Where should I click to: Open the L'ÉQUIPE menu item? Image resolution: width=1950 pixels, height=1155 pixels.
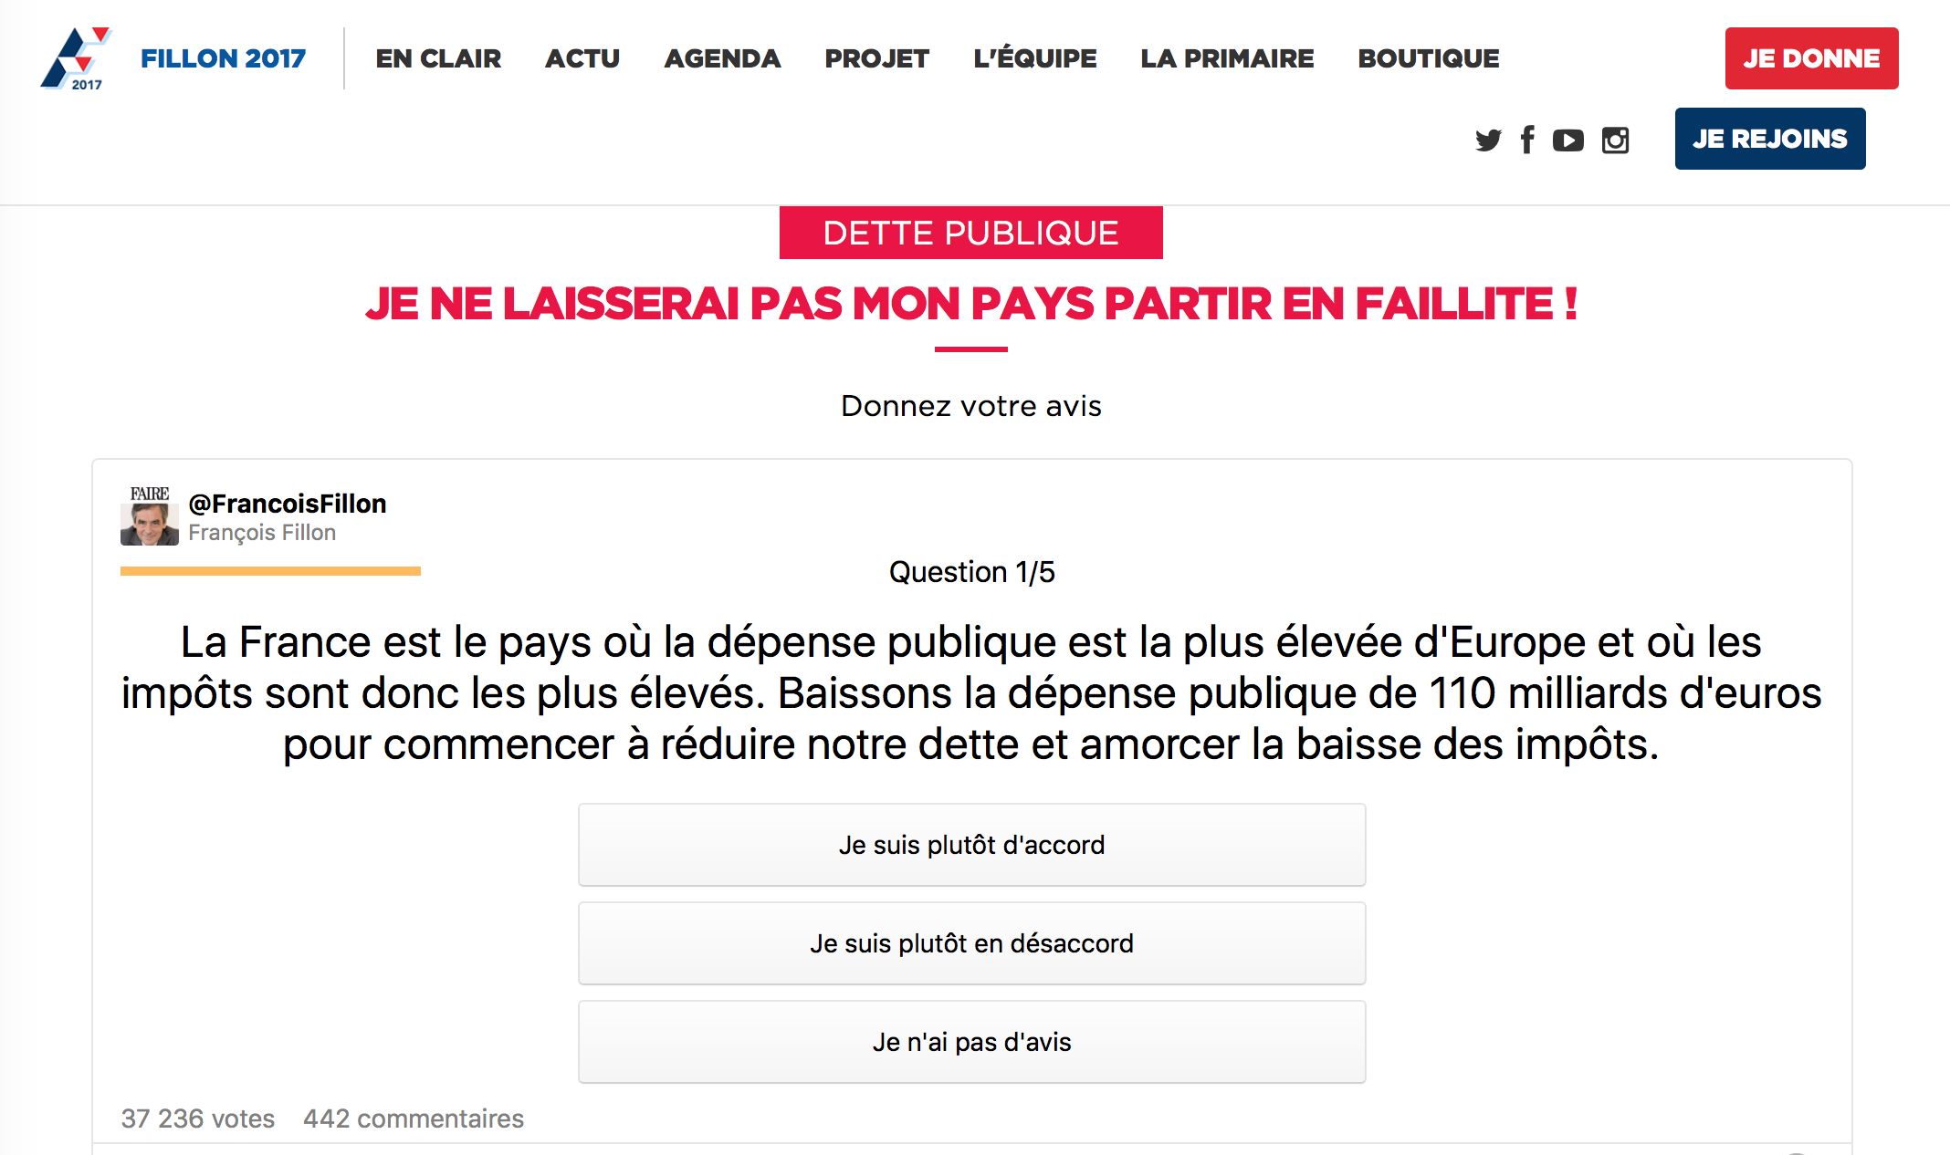1034,58
